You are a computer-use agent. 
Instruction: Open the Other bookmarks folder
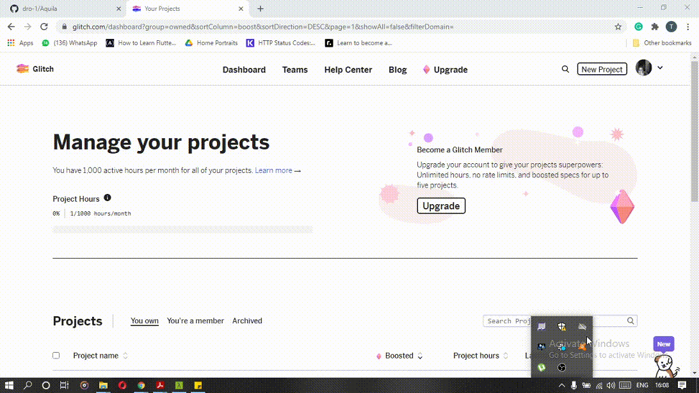[x=662, y=43]
